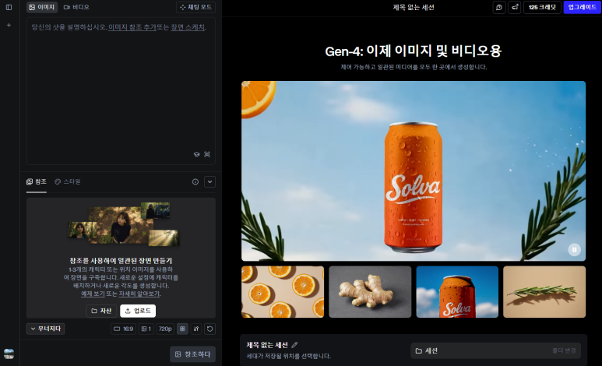Image resolution: width=602 pixels, height=366 pixels.
Task: Switch to the 비디오 tab
Action: pyautogui.click(x=76, y=7)
